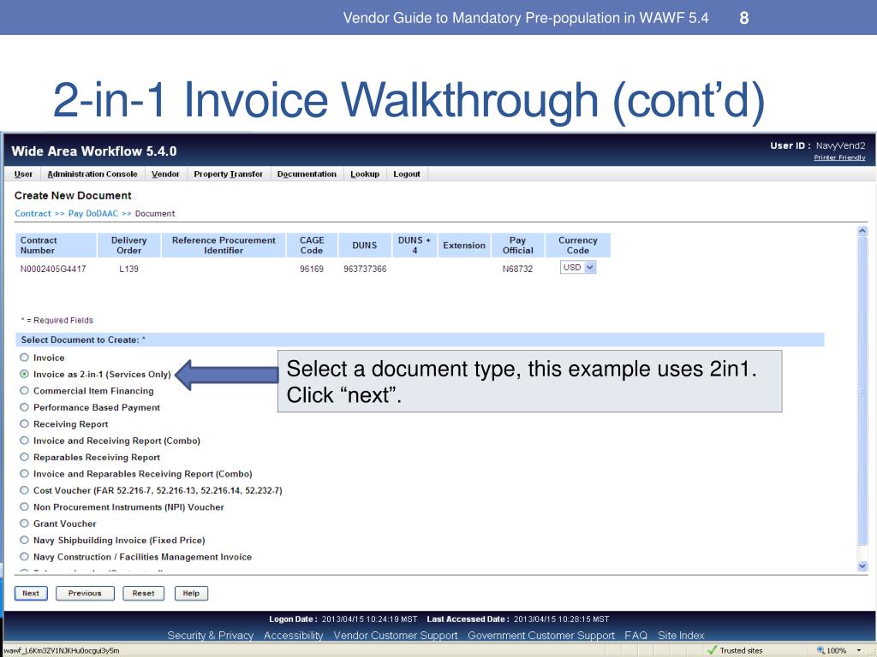
Task: Choose the Grant Voucher option
Action: tap(24, 524)
